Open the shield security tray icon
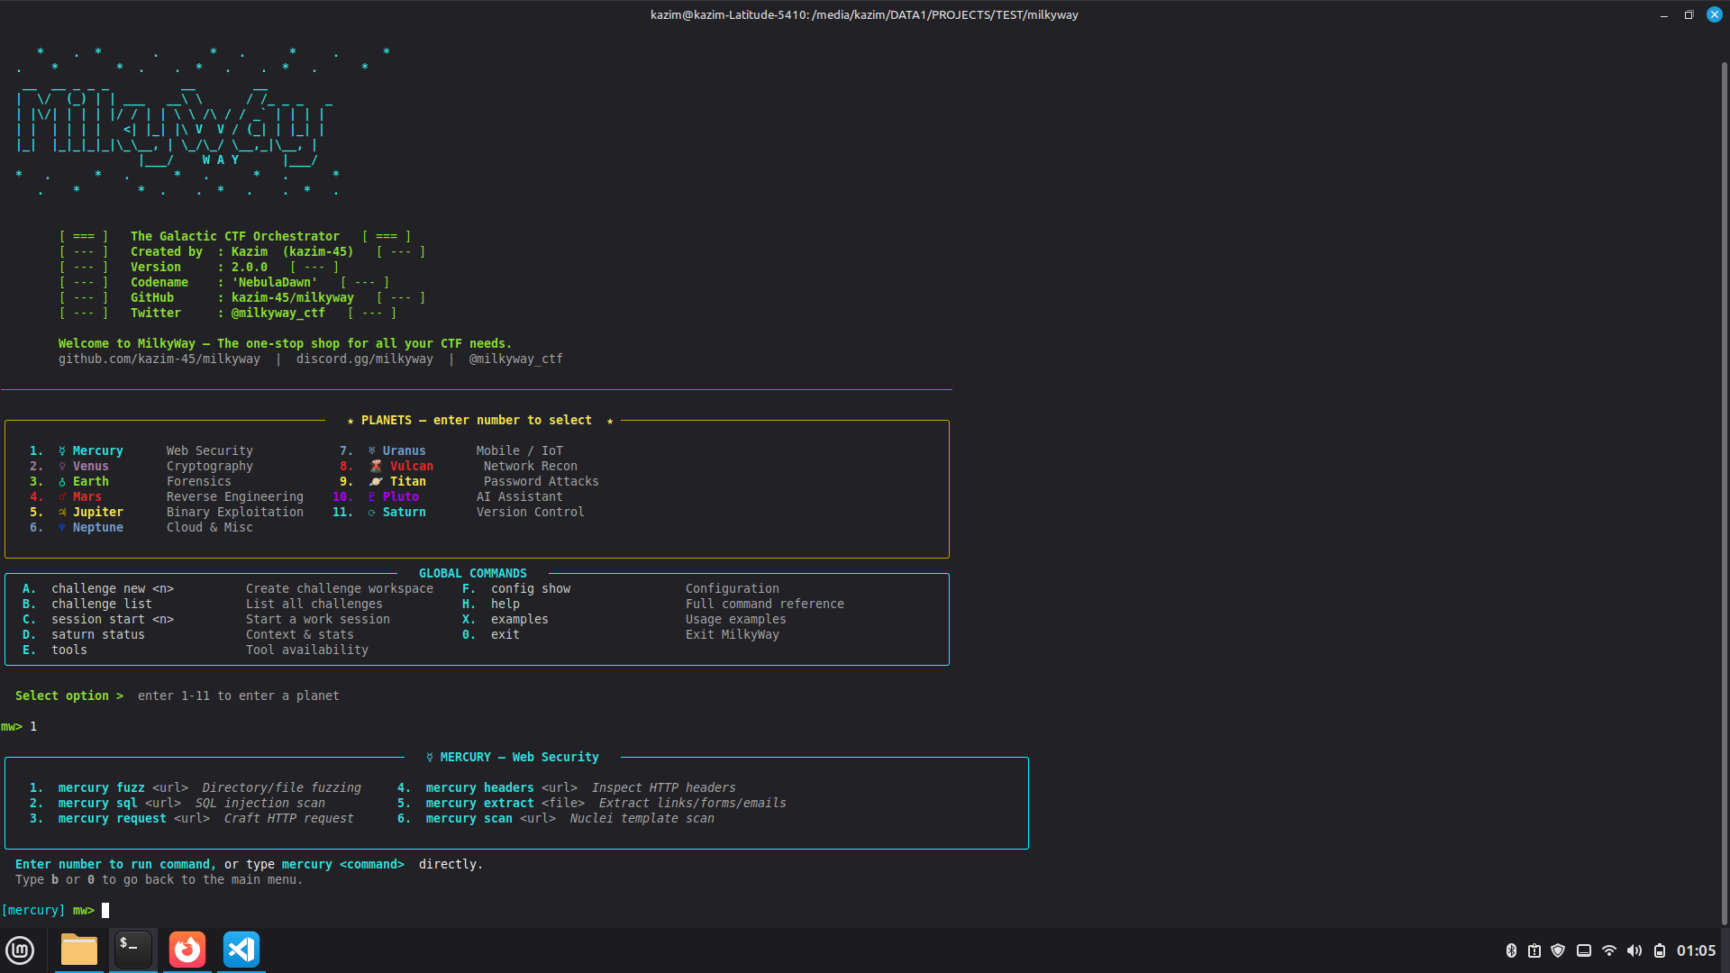The image size is (1730, 973). click(x=1558, y=950)
